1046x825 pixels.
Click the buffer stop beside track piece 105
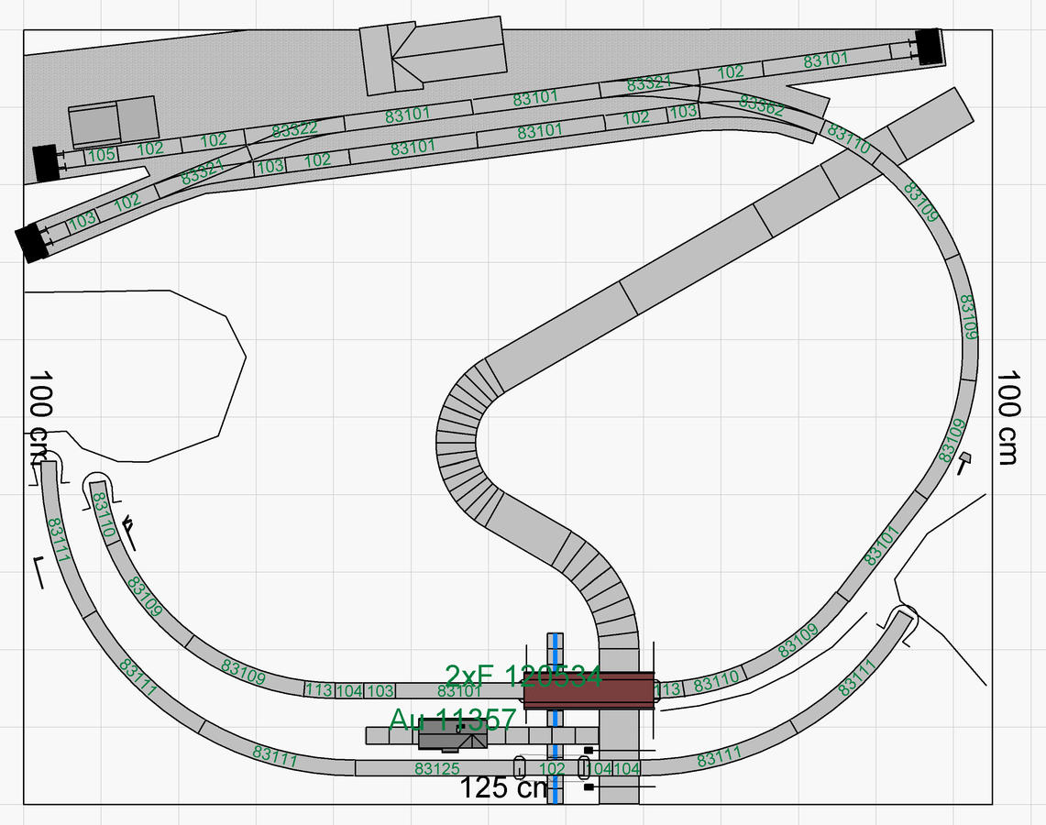click(x=45, y=162)
